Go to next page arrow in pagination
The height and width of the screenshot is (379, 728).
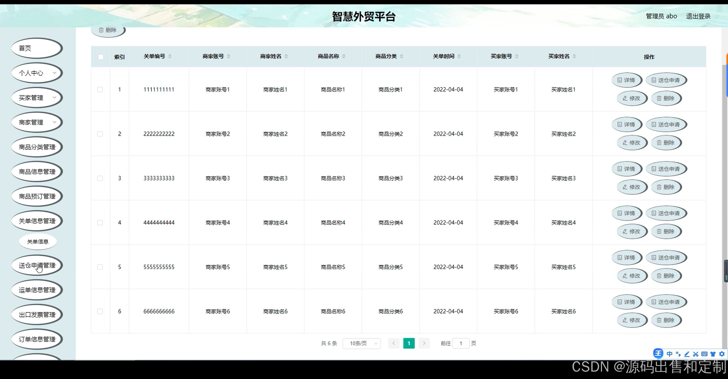click(x=424, y=343)
